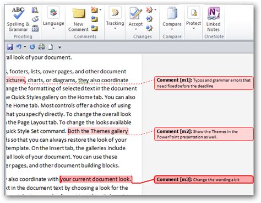Expand the Tracking dropdown arrow

click(115, 29)
